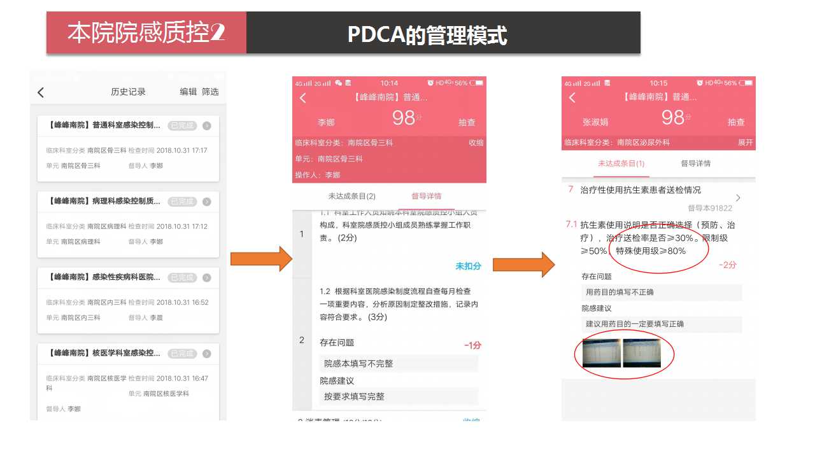Click item 1.2 description text
815x458 pixels.
coord(399,303)
